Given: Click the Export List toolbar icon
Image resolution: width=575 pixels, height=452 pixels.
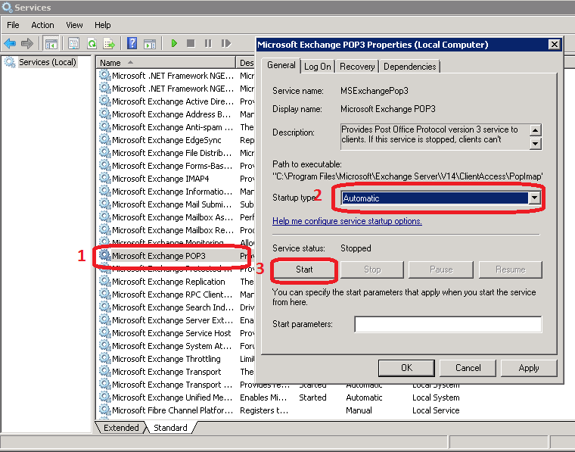Looking at the screenshot, I should pos(109,44).
